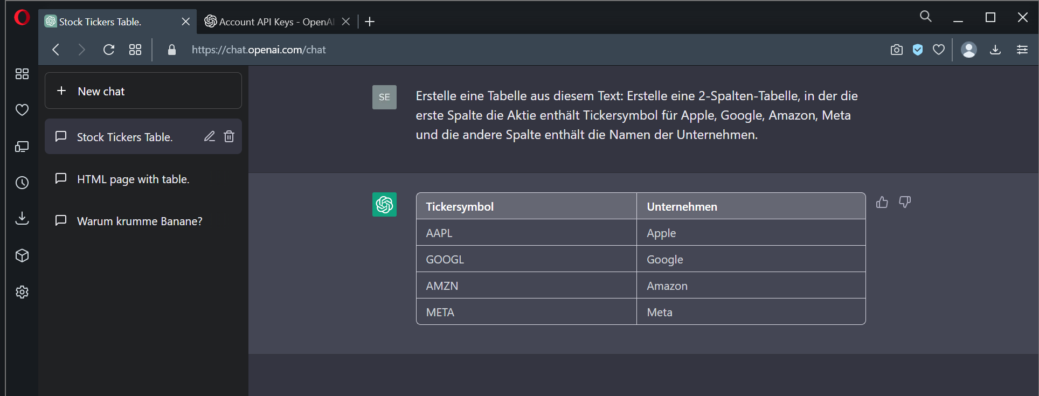Add page to bookmarks heart in address bar
The height and width of the screenshot is (396, 1039).
point(939,50)
